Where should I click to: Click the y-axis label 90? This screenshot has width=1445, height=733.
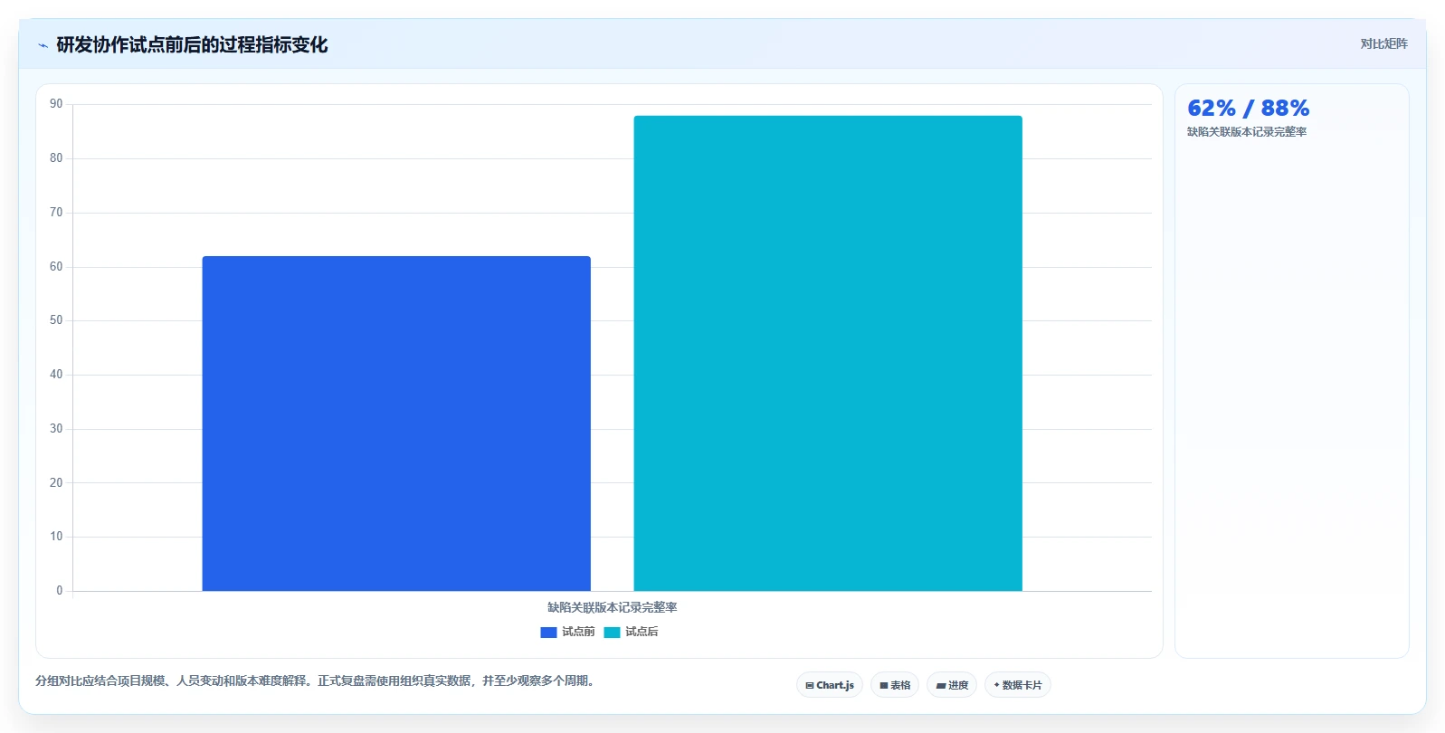point(56,104)
